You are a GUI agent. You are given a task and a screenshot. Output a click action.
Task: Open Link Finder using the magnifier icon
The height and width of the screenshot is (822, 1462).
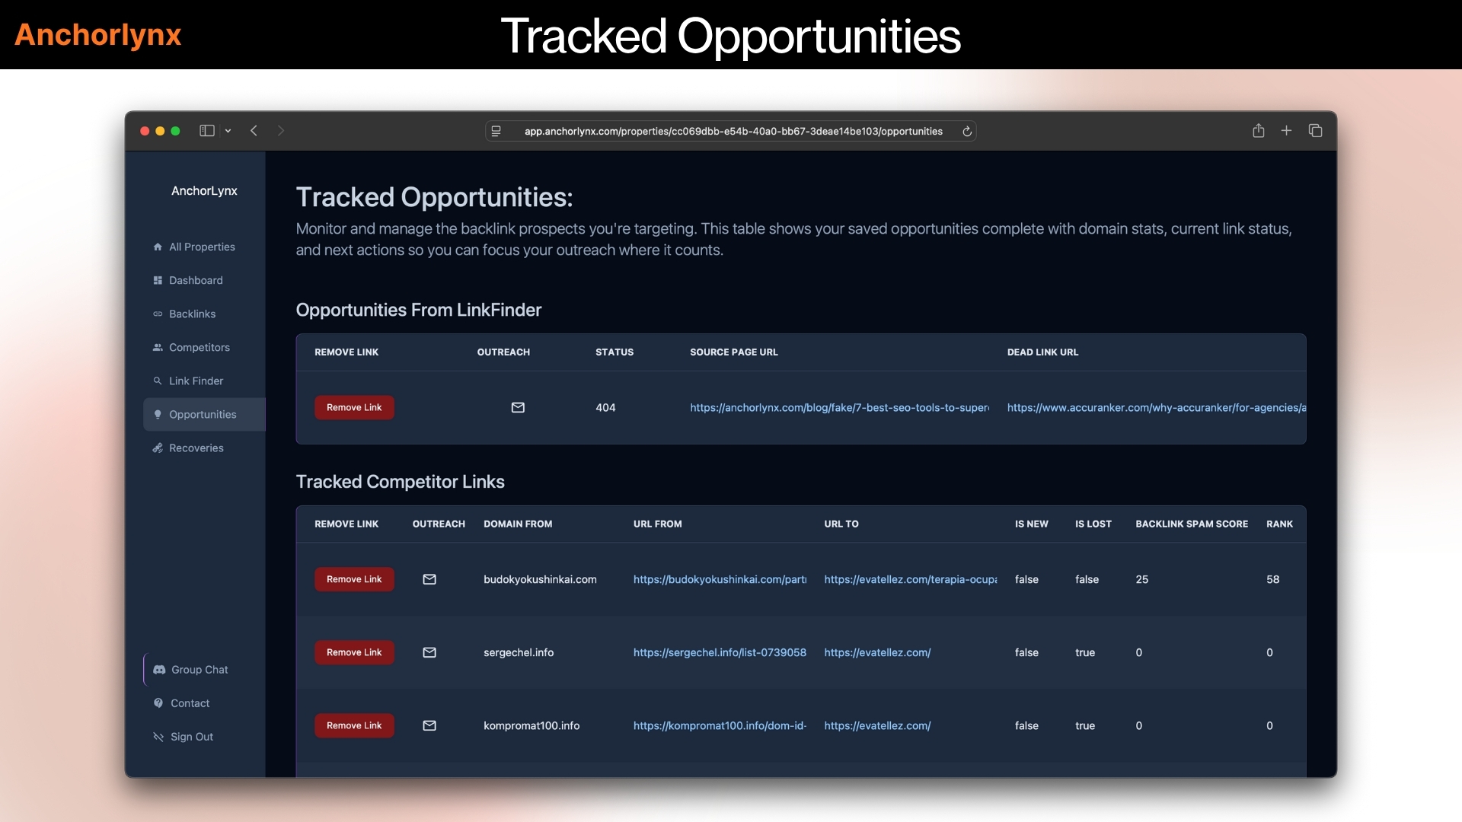coord(158,381)
